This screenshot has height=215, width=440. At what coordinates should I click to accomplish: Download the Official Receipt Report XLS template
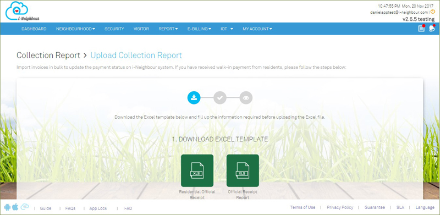pyautogui.click(x=243, y=170)
